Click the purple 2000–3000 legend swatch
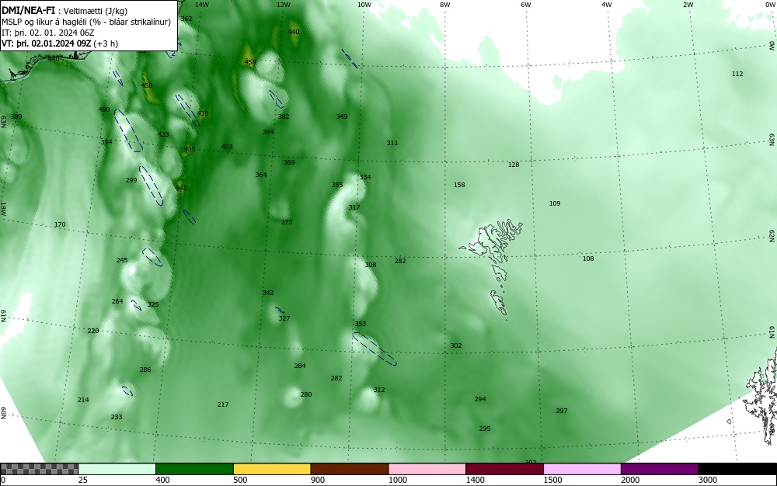This screenshot has width=777, height=486. [660, 469]
